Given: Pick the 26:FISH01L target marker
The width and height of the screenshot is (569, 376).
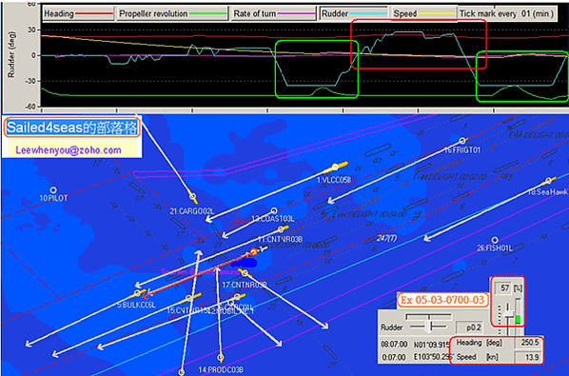Looking at the screenshot, I should [x=495, y=240].
